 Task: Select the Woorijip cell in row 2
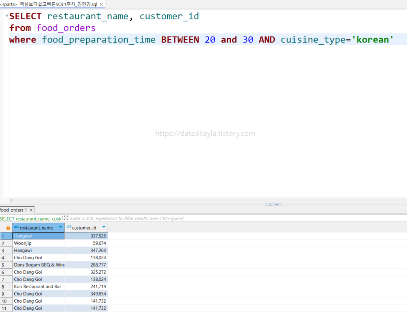point(38,243)
